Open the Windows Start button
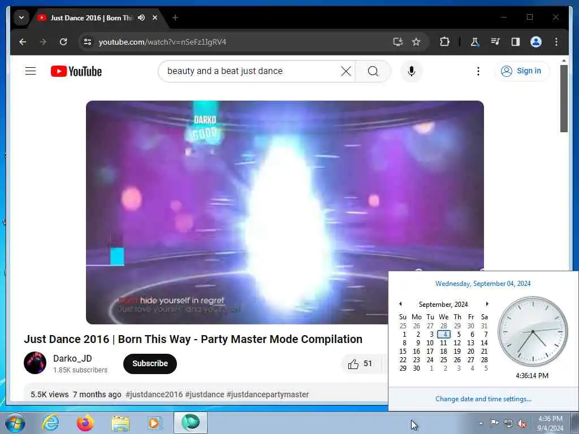 coord(15,423)
